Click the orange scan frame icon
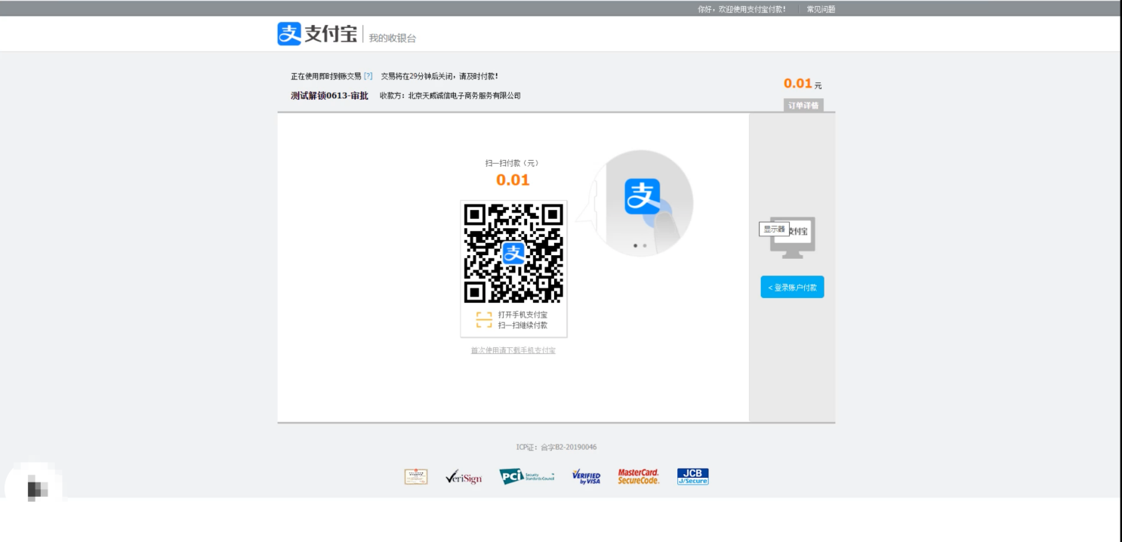 pos(484,320)
